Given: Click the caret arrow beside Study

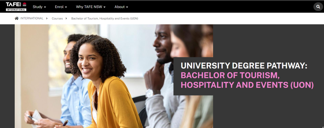Looking at the screenshot, I should coord(45,7).
